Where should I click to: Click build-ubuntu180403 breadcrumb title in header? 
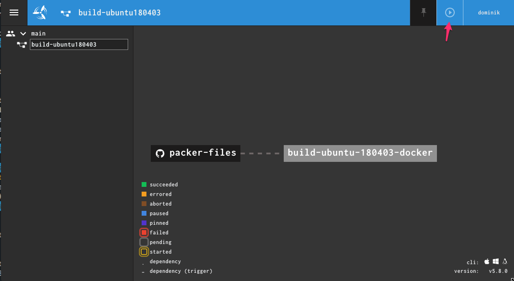pyautogui.click(x=119, y=13)
